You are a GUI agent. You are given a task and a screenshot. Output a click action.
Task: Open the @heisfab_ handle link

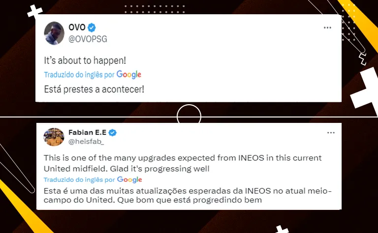[86, 142]
